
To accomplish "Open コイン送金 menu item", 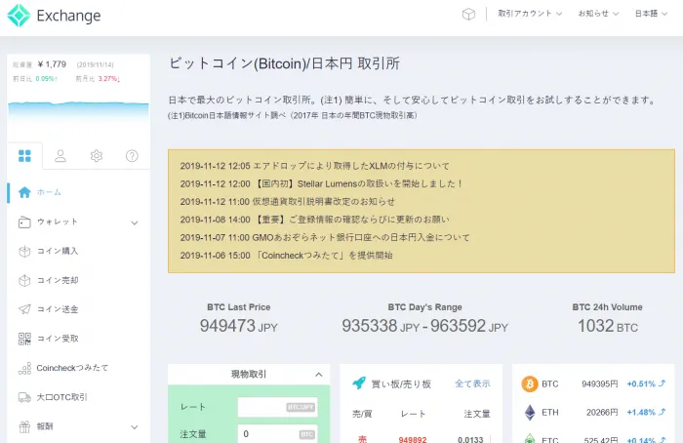I will click(58, 309).
